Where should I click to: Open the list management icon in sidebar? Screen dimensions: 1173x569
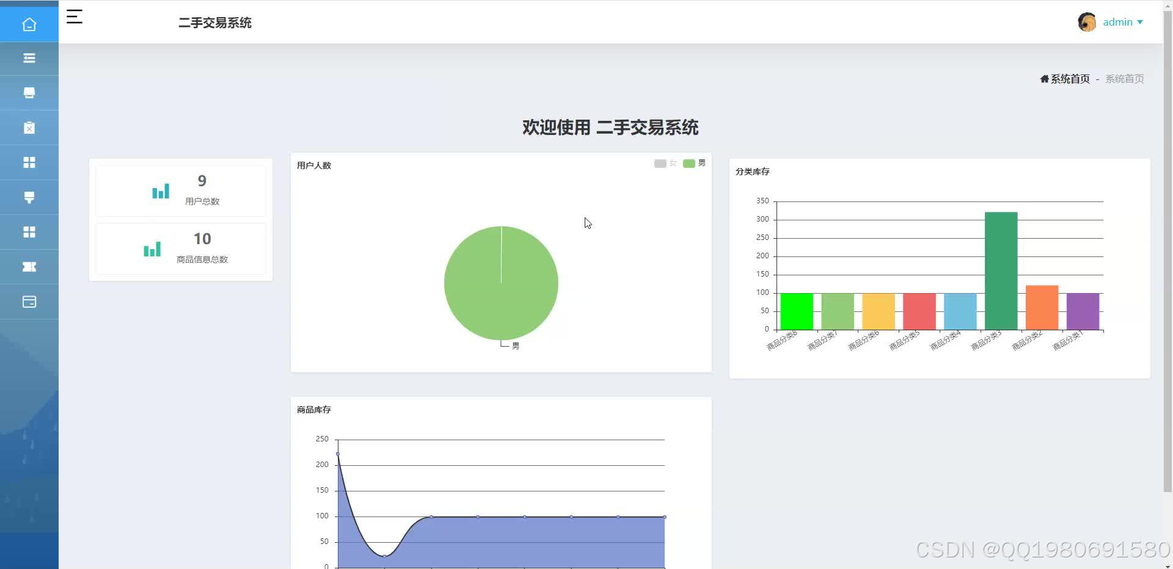(29, 58)
